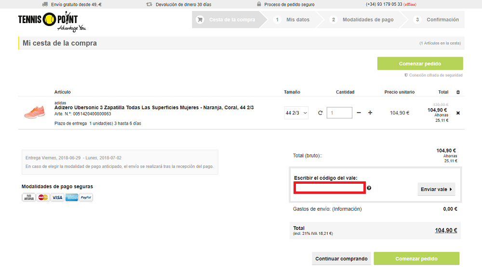Viewport: 482px width, 267px height.
Task: Click the 1 Artículos en la cesta text
Action: pos(440,43)
